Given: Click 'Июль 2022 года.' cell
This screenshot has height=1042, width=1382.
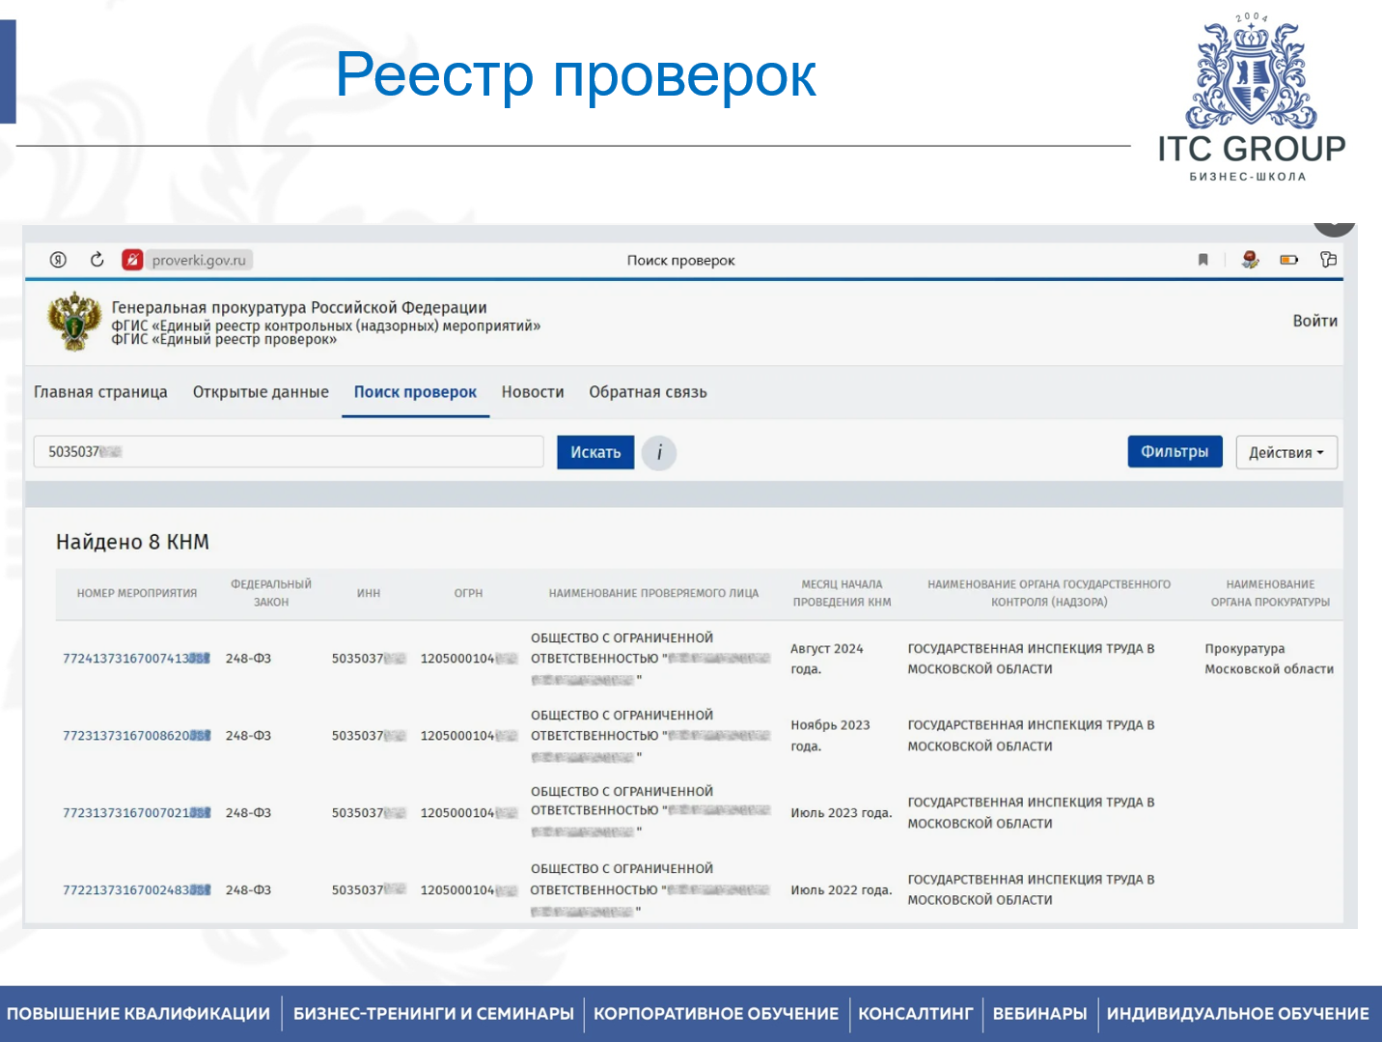Looking at the screenshot, I should click(842, 890).
